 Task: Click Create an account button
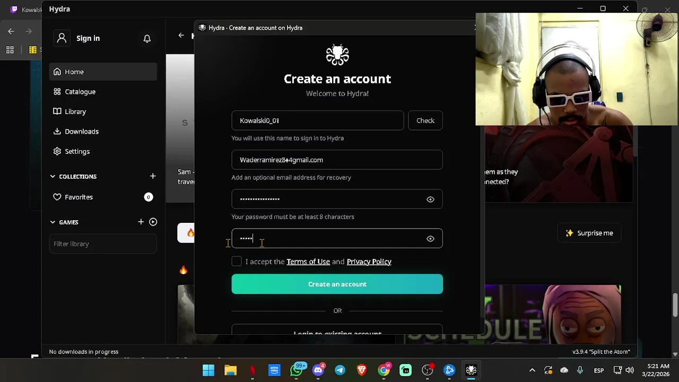point(337,284)
